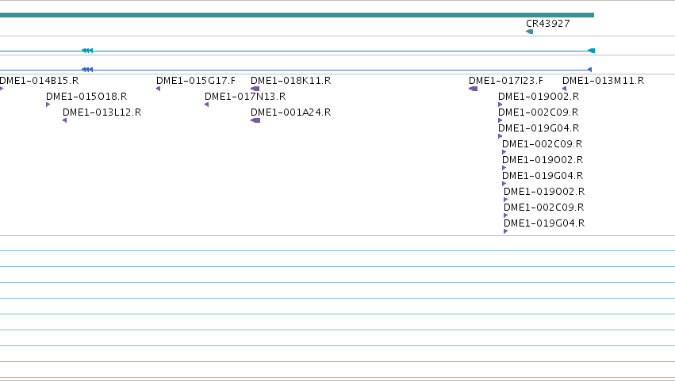675x381 pixels.
Task: Select the purple glyph beneath DME1-017I23.F
Action: pos(473,89)
